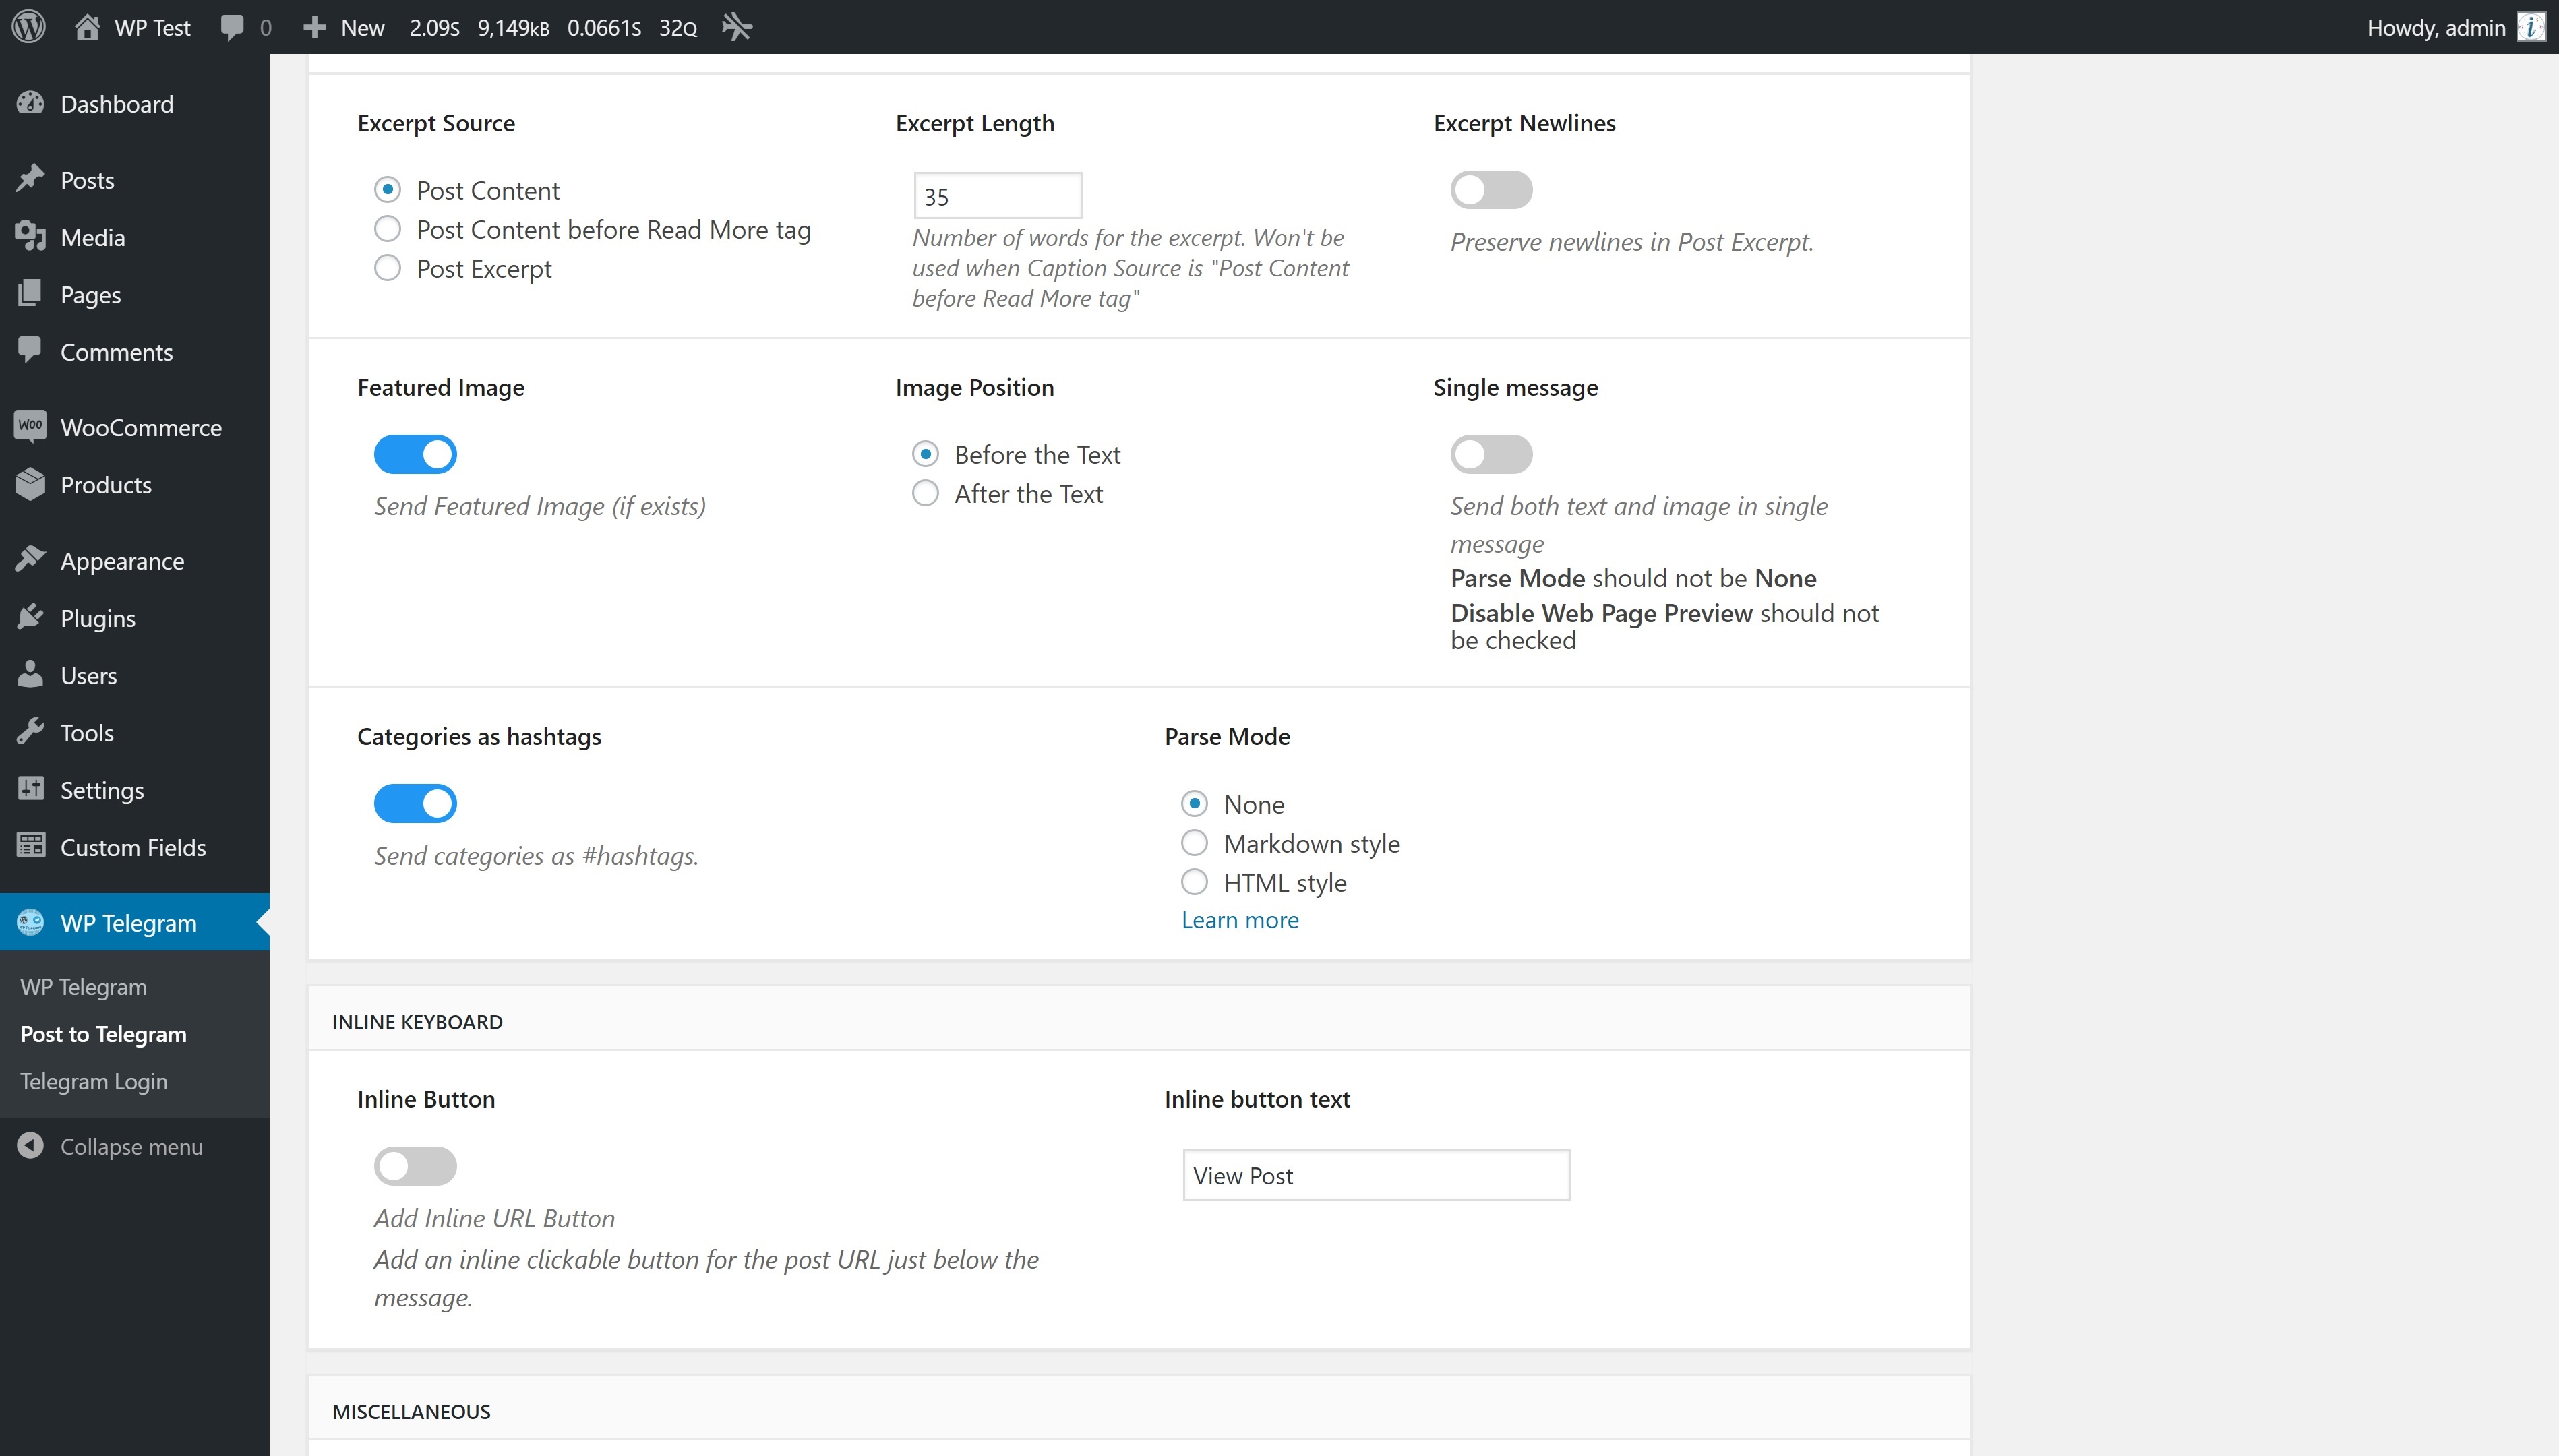Click the Excerpt Length input field
Image resolution: width=2559 pixels, height=1456 pixels.
tap(997, 196)
